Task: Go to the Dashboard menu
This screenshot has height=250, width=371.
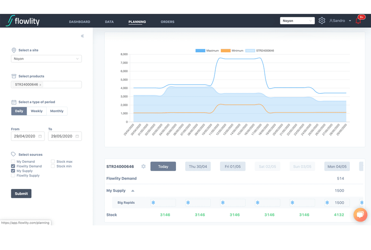Action: tap(79, 22)
